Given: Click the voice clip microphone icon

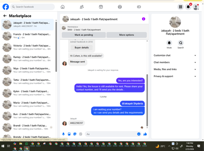Looking at the screenshot, I should [x=63, y=134].
